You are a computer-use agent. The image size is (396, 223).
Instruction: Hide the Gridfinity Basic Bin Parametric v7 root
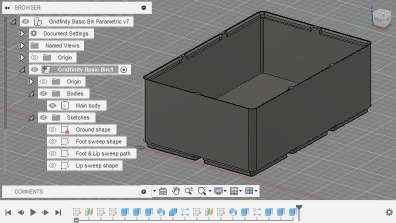25,21
